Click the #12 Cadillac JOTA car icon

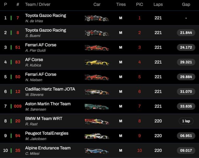(96, 92)
